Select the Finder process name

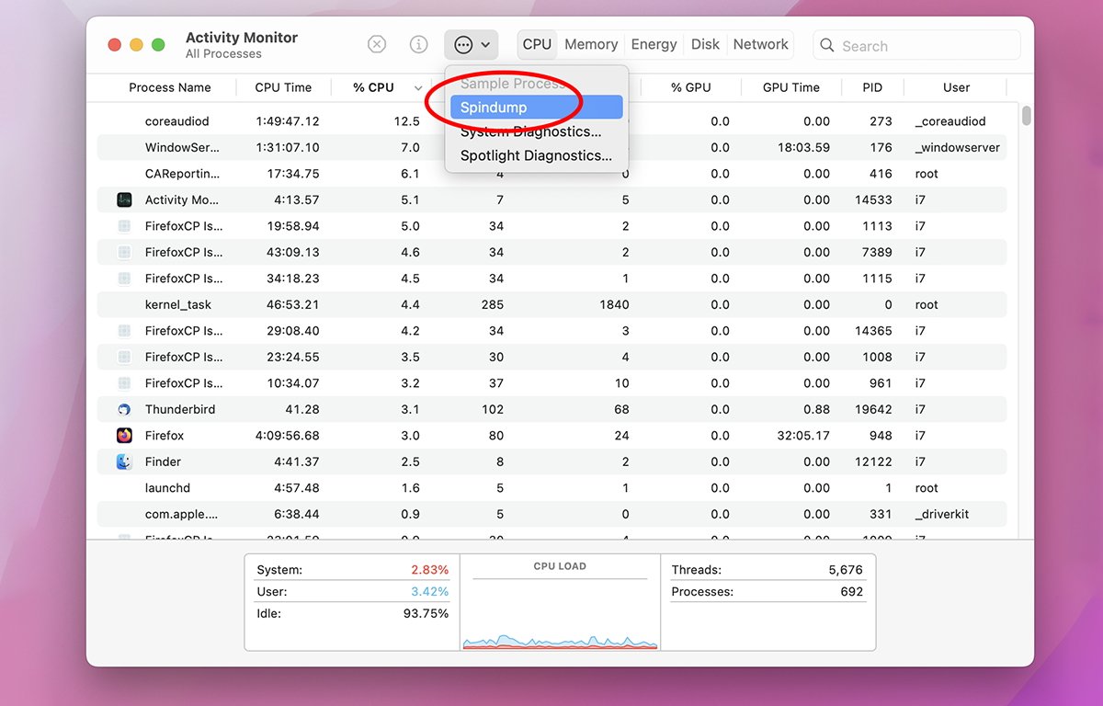[163, 461]
